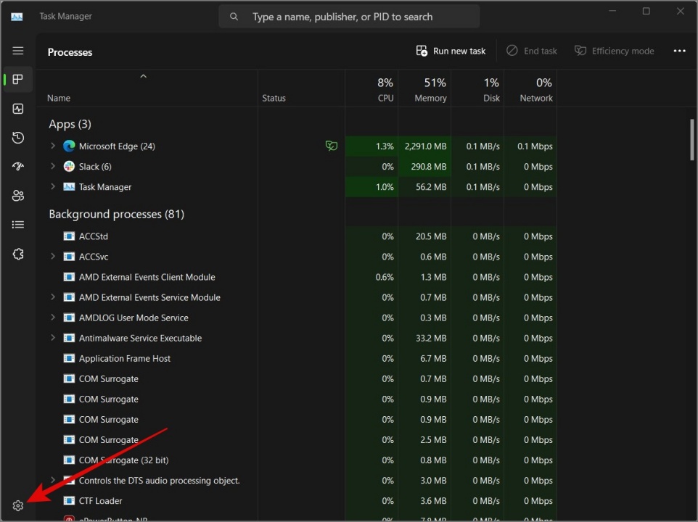Click the Microsoft Edge app icon
This screenshot has width=698, height=522.
click(69, 146)
